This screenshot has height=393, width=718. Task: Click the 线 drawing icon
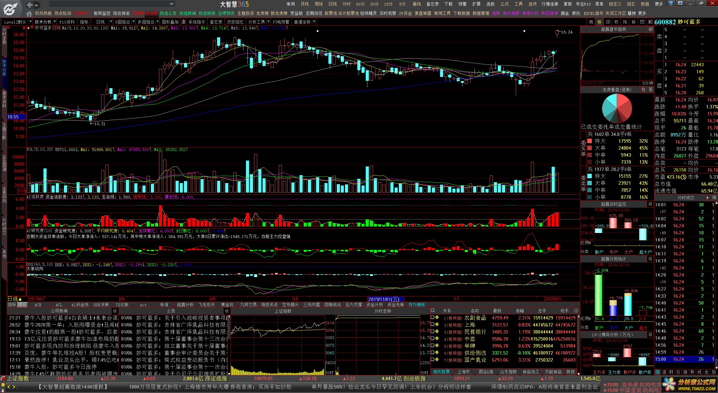click(625, 22)
